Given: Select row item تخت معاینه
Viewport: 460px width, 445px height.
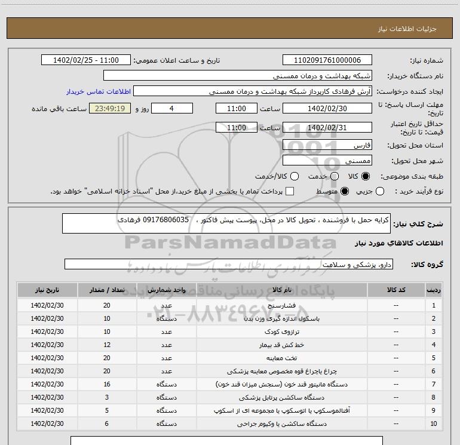Looking at the screenshot, I should click(281, 358).
